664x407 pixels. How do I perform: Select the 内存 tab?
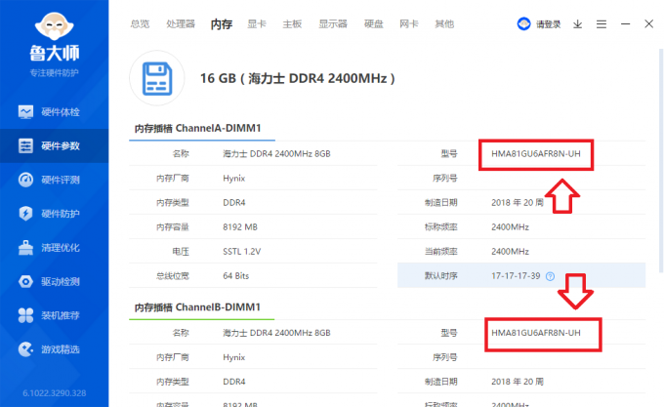coord(222,24)
